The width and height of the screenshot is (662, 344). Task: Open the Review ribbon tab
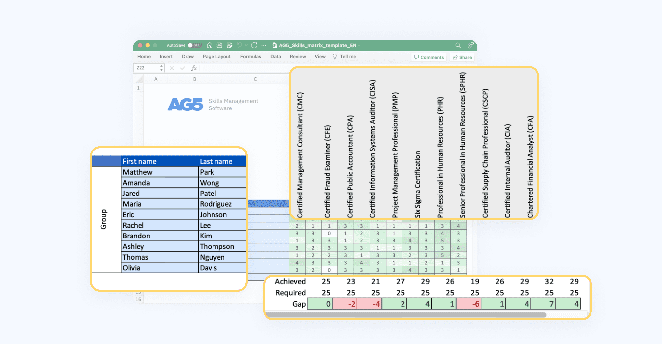[298, 57]
